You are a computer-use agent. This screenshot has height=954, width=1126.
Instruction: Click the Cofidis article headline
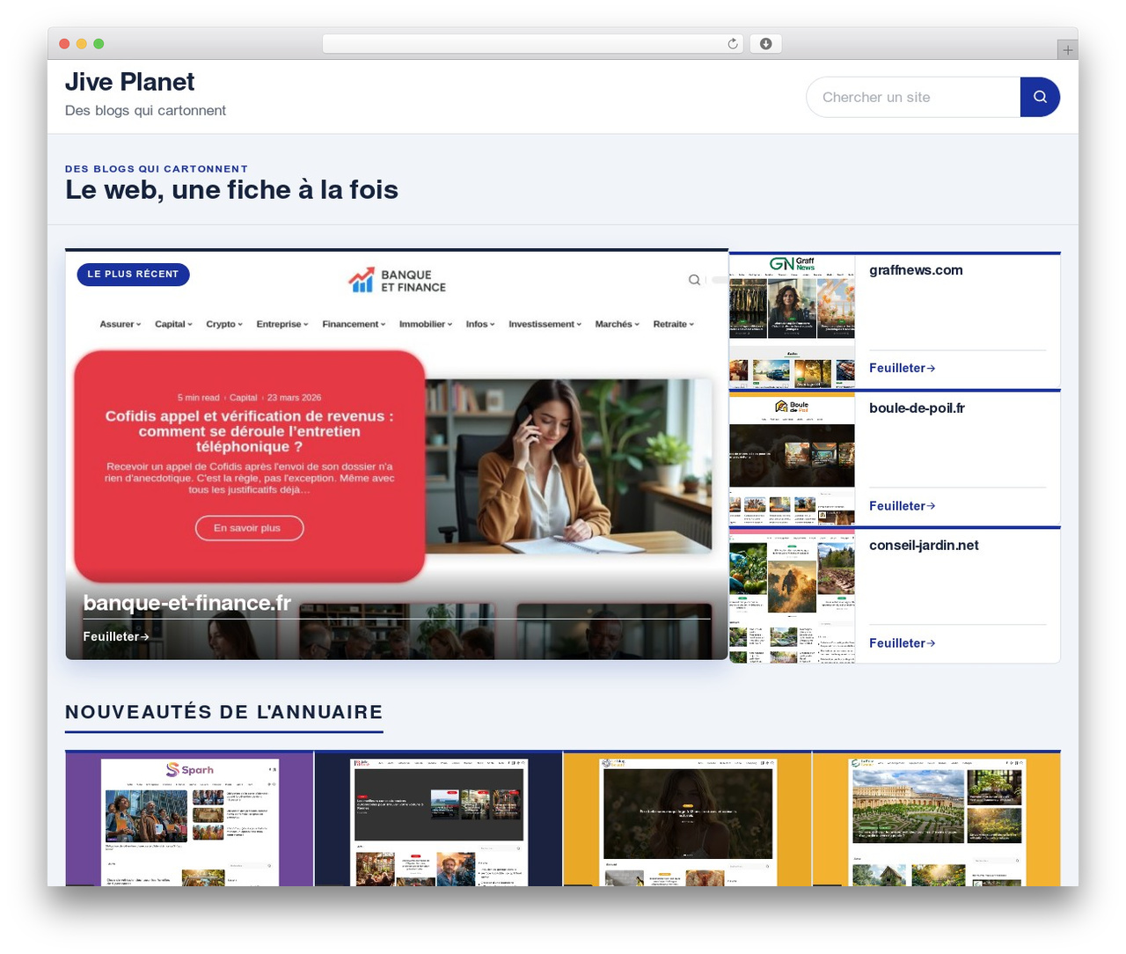click(249, 431)
